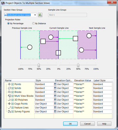Click the elevation option icon in the 3D Polylines row
The image size is (118, 130).
[x=55, y=100]
